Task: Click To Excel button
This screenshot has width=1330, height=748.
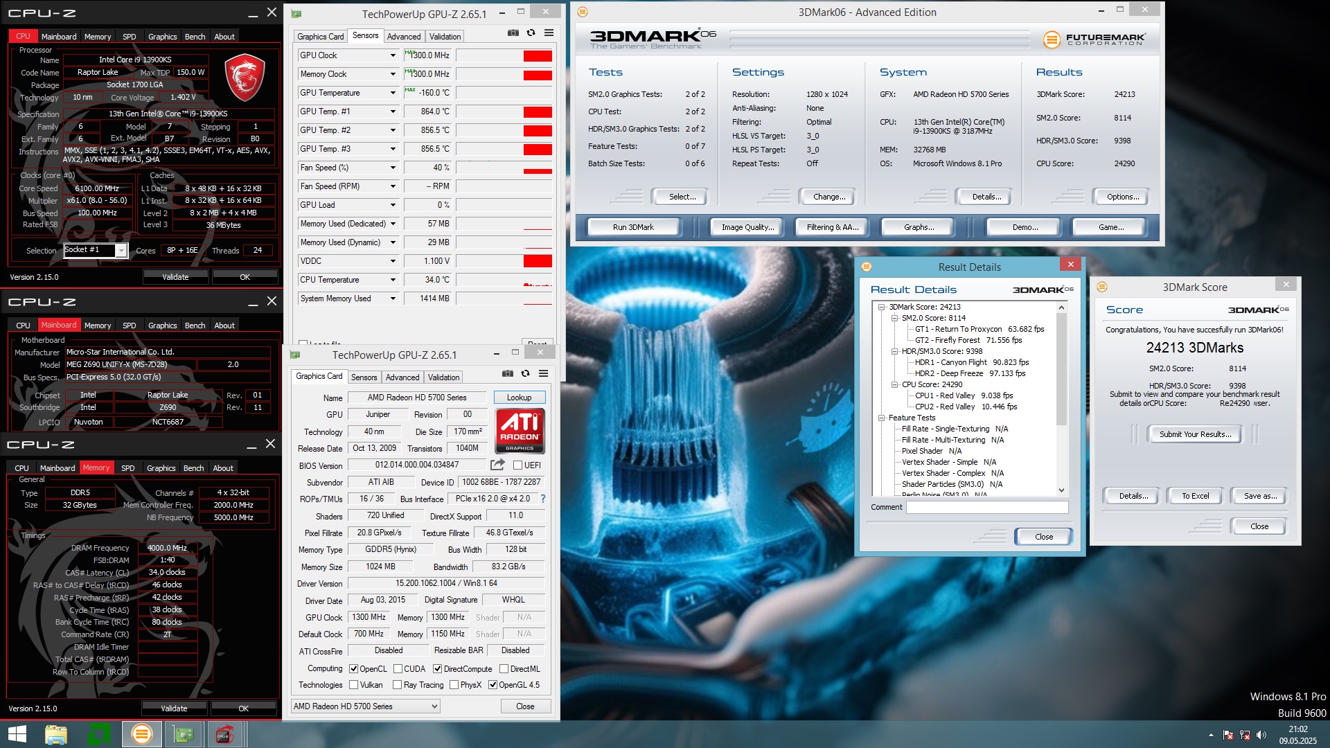Action: click(x=1196, y=496)
